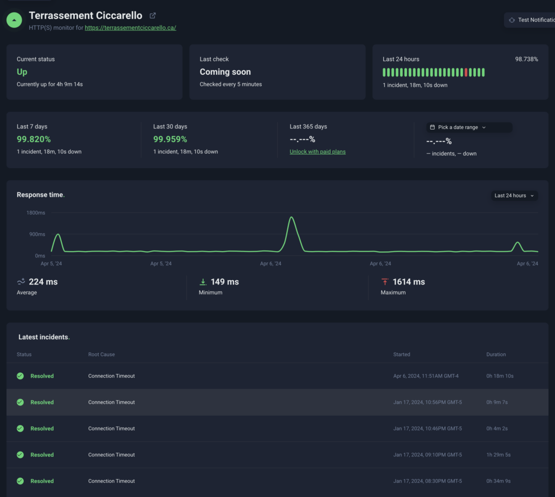Click green check icon of 0h 34m 9s incident

20,481
